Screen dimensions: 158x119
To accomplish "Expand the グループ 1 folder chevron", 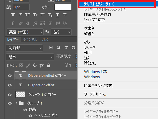I will tap(16, 103).
